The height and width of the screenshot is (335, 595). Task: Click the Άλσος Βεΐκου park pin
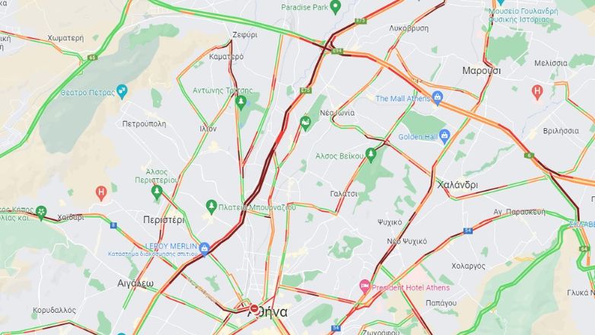371,155
